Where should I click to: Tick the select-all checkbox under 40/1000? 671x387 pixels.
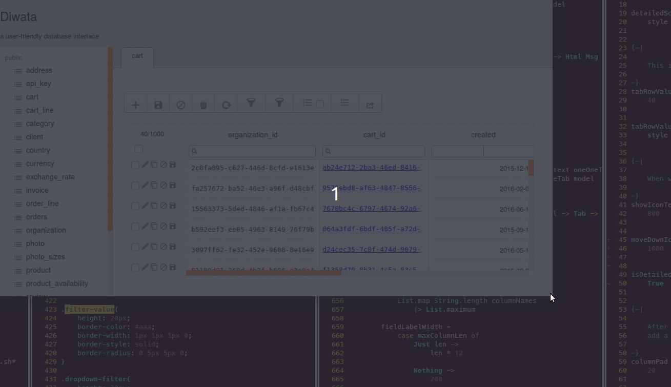coord(138,149)
